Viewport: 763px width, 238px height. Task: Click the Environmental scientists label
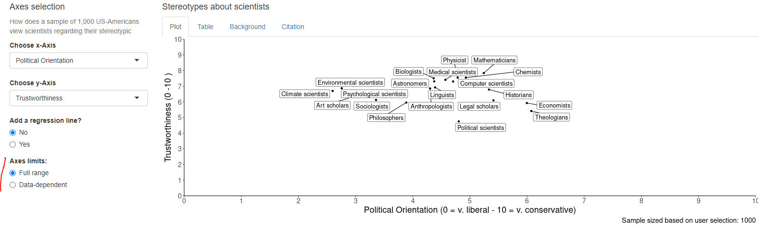(351, 82)
